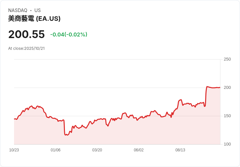This screenshot has width=240, height=167.
Task: Click the 100 y-axis label
Action: pyautogui.click(x=227, y=144)
